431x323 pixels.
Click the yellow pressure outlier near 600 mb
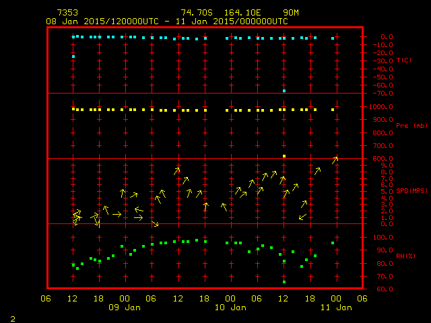point(284,156)
